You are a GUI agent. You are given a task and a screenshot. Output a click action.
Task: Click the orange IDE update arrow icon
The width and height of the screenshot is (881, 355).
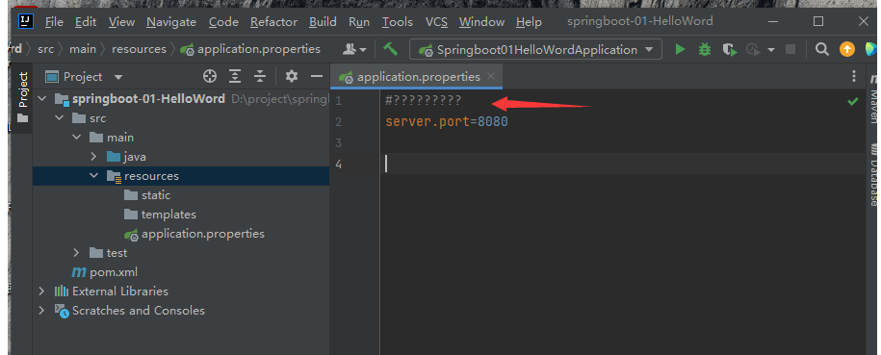coord(847,49)
